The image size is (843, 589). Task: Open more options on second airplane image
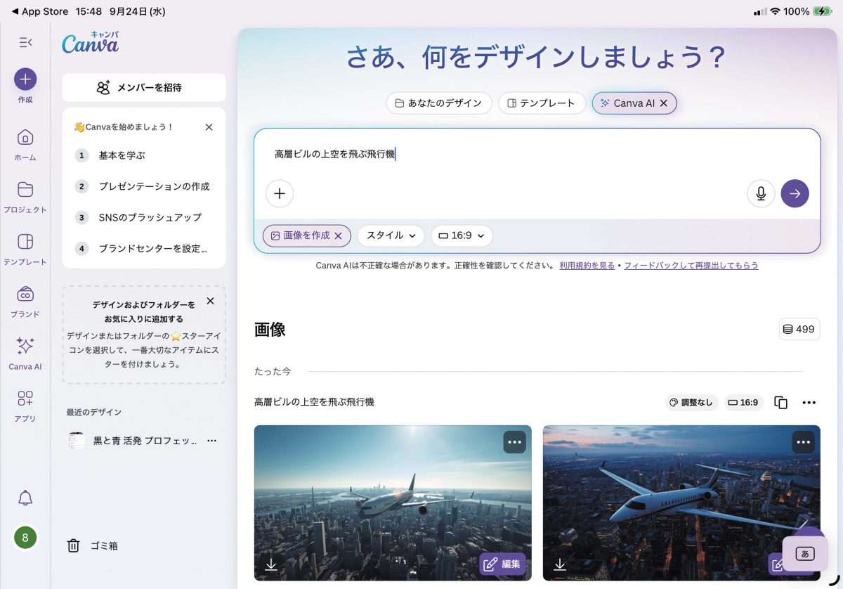tap(803, 442)
